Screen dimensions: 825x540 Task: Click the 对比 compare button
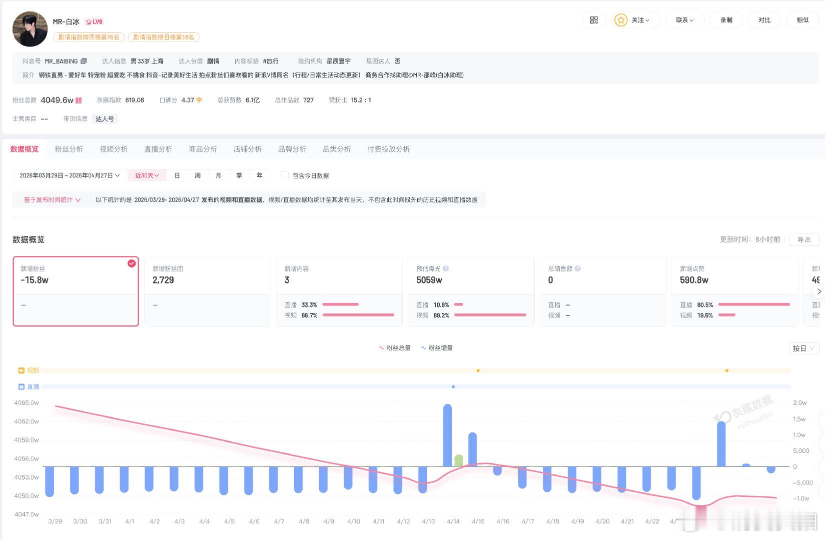pos(764,20)
